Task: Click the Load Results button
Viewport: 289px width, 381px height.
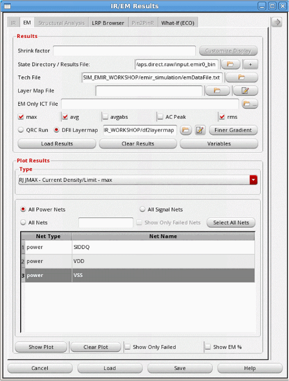Action: (x=57, y=143)
